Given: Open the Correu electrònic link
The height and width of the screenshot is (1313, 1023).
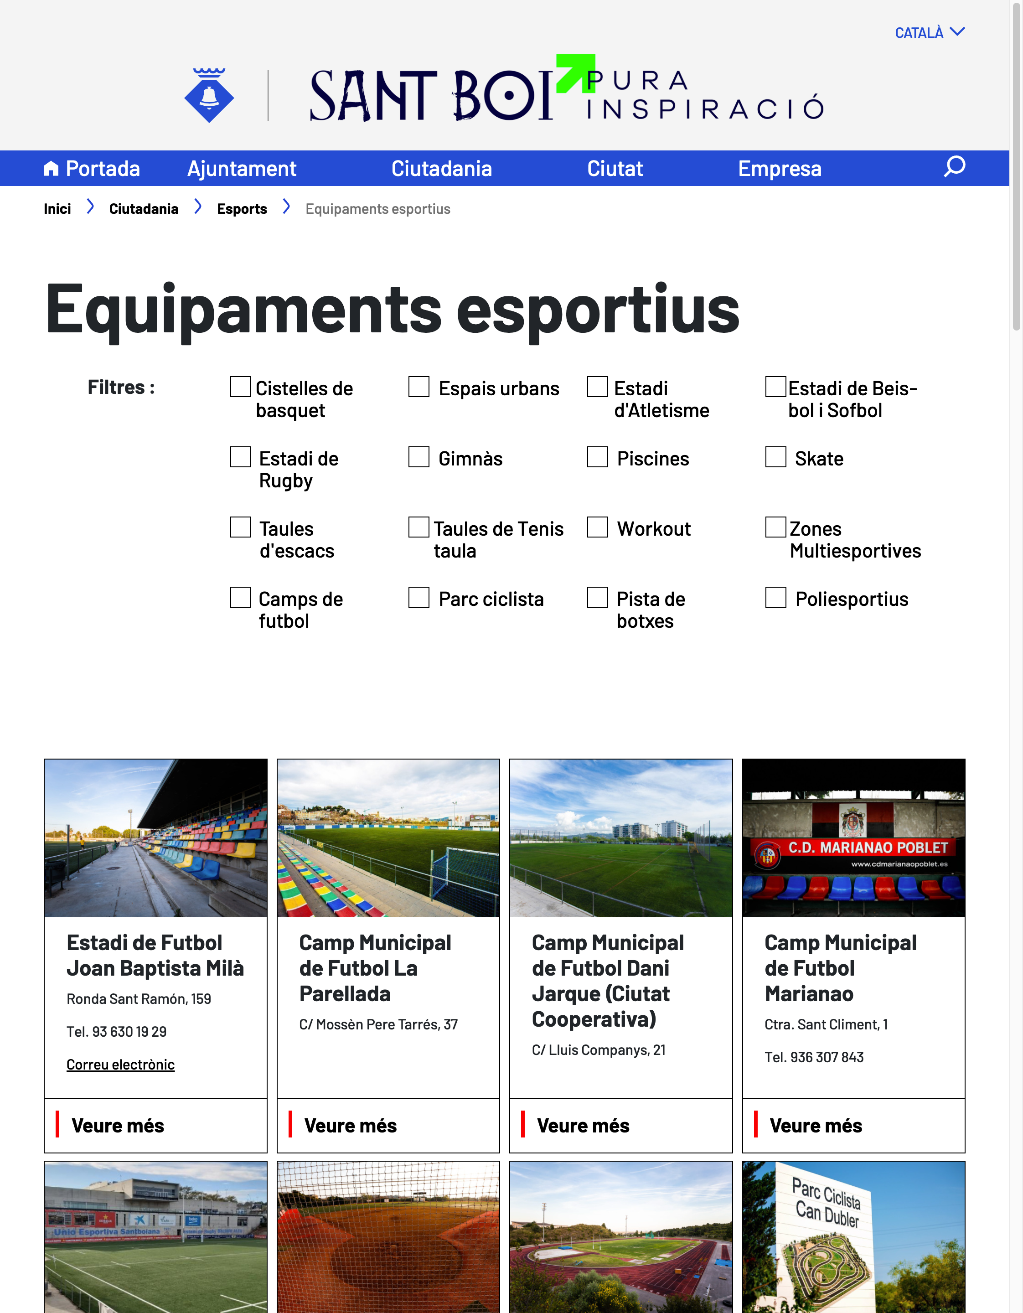Looking at the screenshot, I should click(x=120, y=1065).
